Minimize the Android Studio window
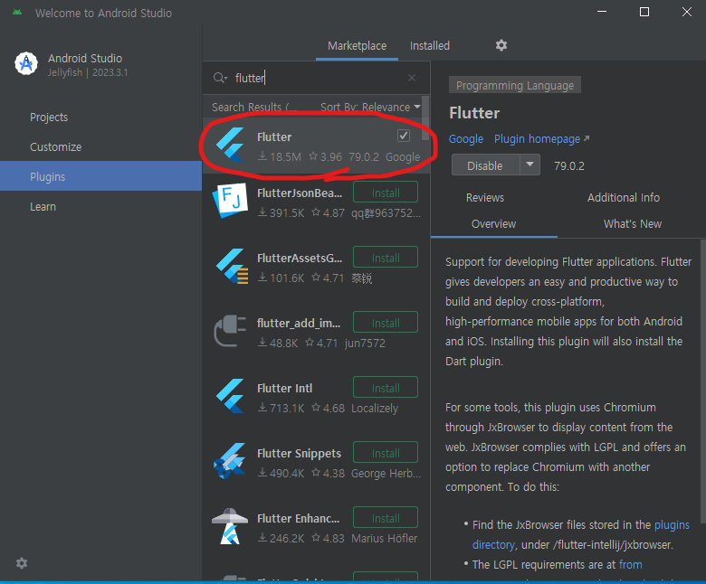The width and height of the screenshot is (706, 584). click(602, 12)
